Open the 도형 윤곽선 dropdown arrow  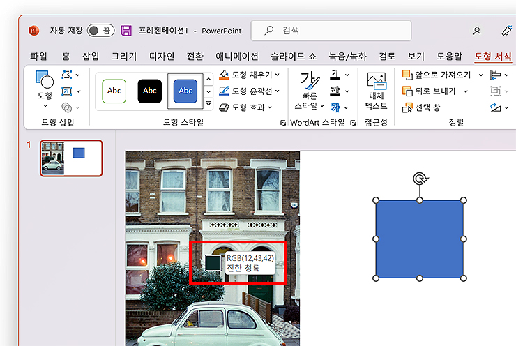(x=277, y=91)
